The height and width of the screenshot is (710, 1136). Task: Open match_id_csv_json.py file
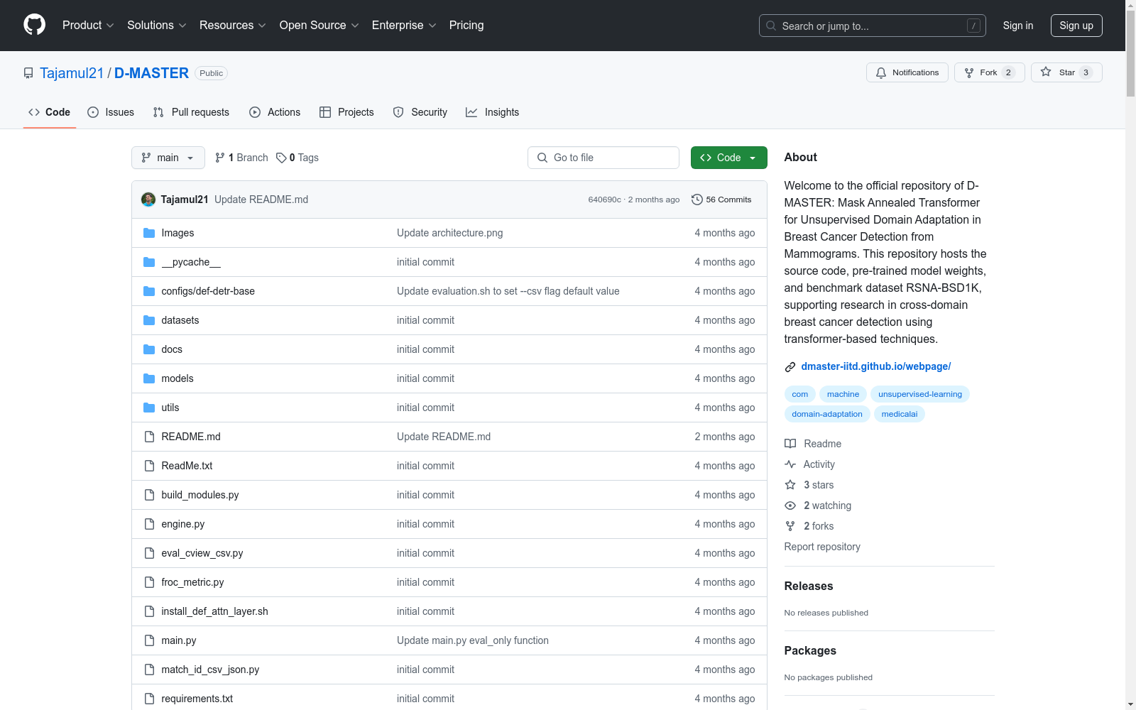pos(210,670)
